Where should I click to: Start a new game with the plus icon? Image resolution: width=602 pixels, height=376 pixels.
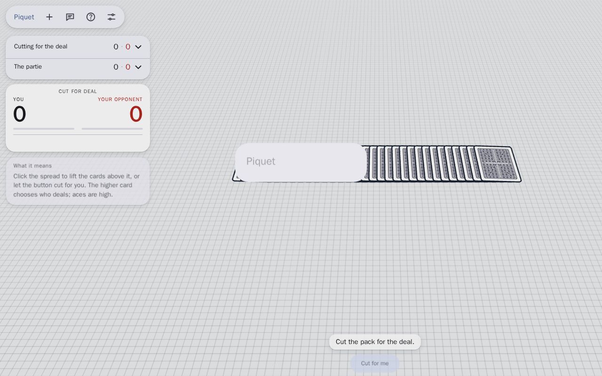[49, 17]
